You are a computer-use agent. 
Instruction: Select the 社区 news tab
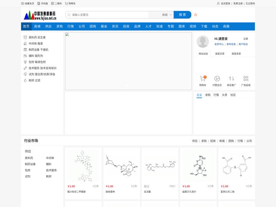pos(233,95)
